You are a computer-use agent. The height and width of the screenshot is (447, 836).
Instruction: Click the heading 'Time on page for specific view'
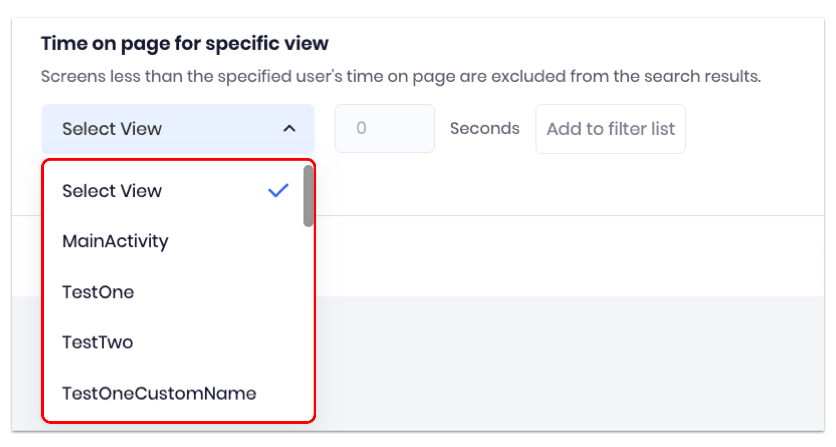tap(185, 43)
